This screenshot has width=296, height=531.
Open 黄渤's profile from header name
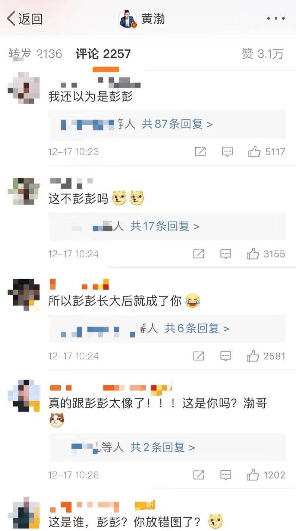click(153, 18)
